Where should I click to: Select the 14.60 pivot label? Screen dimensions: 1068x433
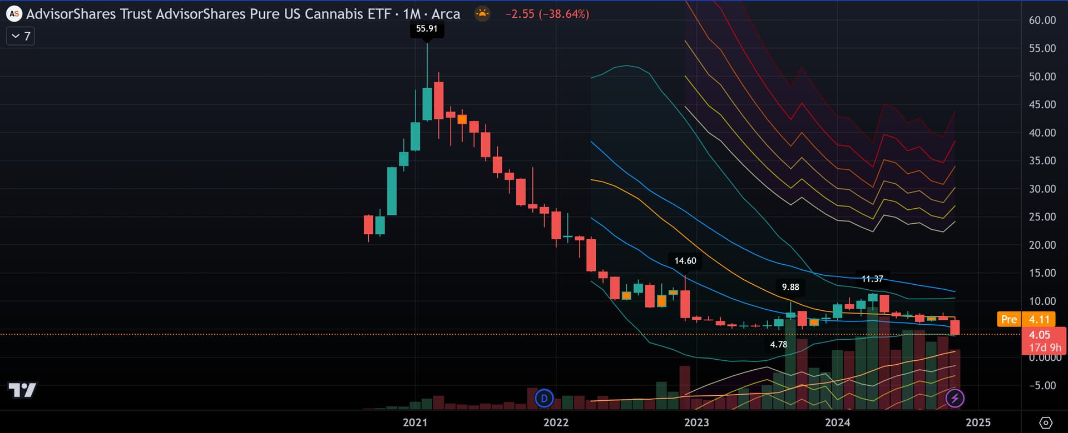click(x=685, y=261)
